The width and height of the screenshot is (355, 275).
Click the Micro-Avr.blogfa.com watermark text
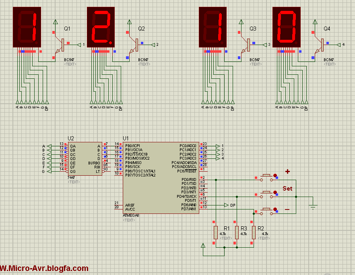tap(44, 268)
